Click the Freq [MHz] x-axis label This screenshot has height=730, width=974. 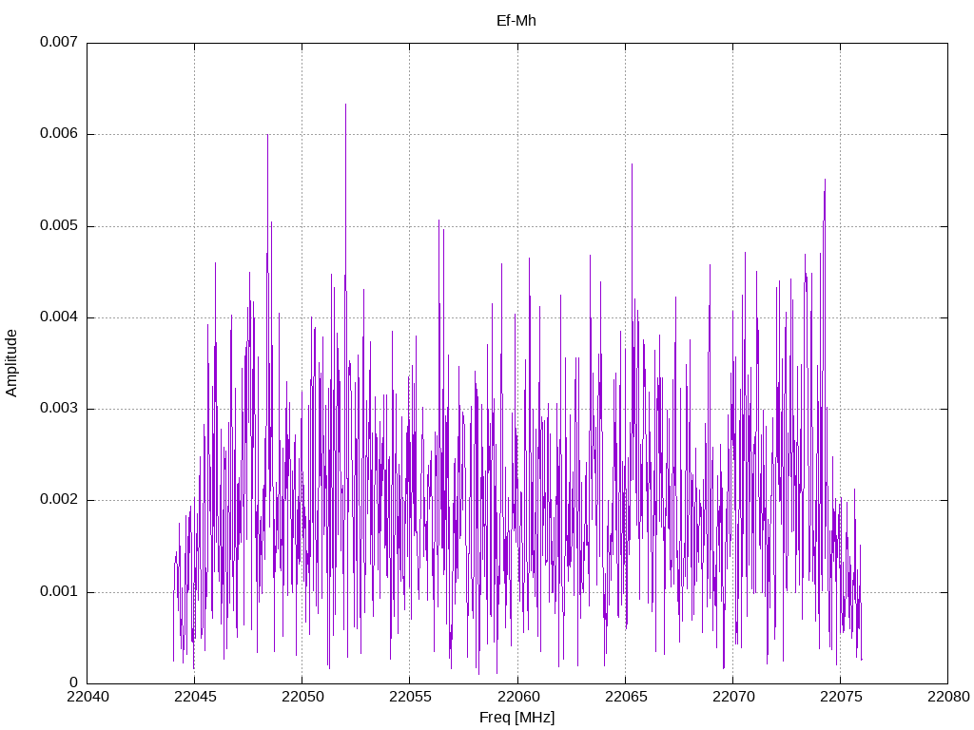[x=516, y=718]
